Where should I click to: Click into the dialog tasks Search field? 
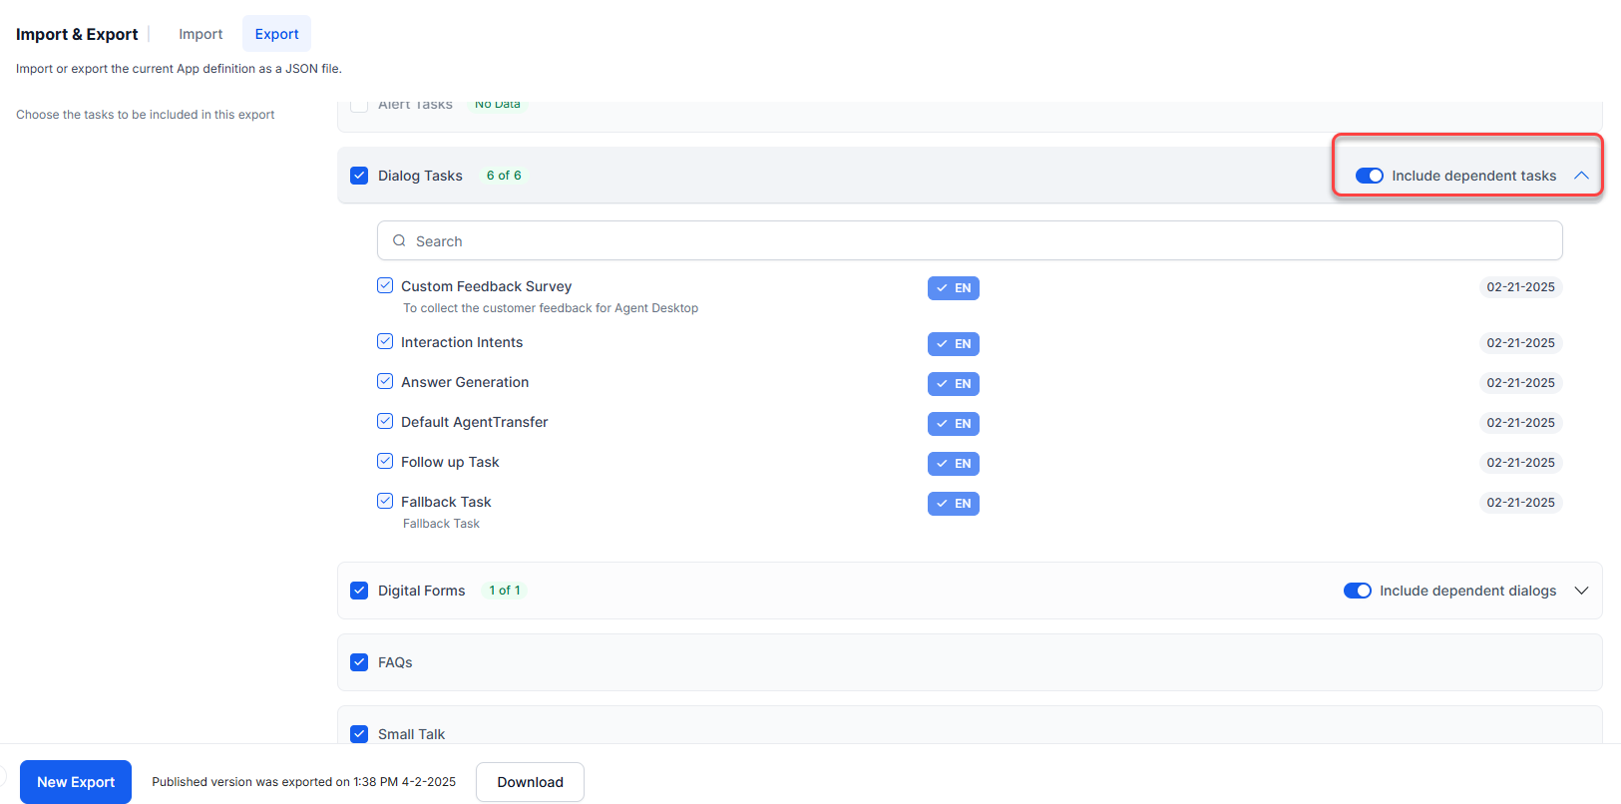click(978, 240)
